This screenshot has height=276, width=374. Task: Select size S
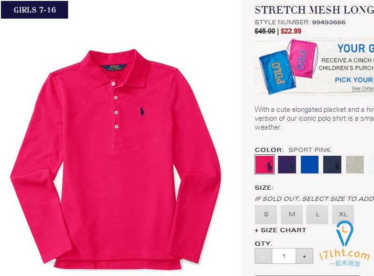(266, 214)
